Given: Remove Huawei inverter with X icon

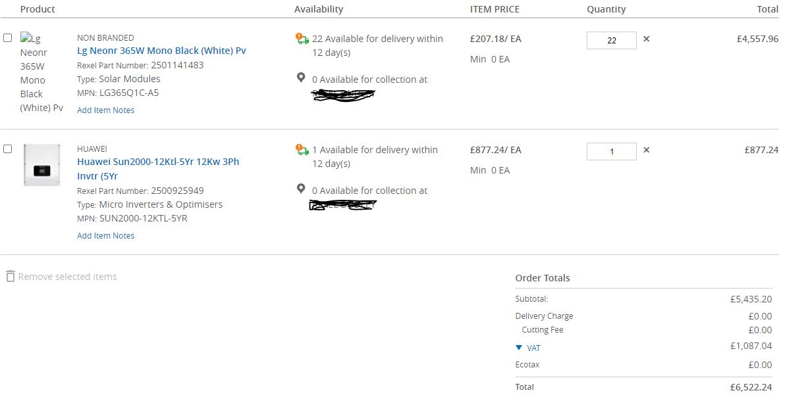Looking at the screenshot, I should click(x=646, y=150).
